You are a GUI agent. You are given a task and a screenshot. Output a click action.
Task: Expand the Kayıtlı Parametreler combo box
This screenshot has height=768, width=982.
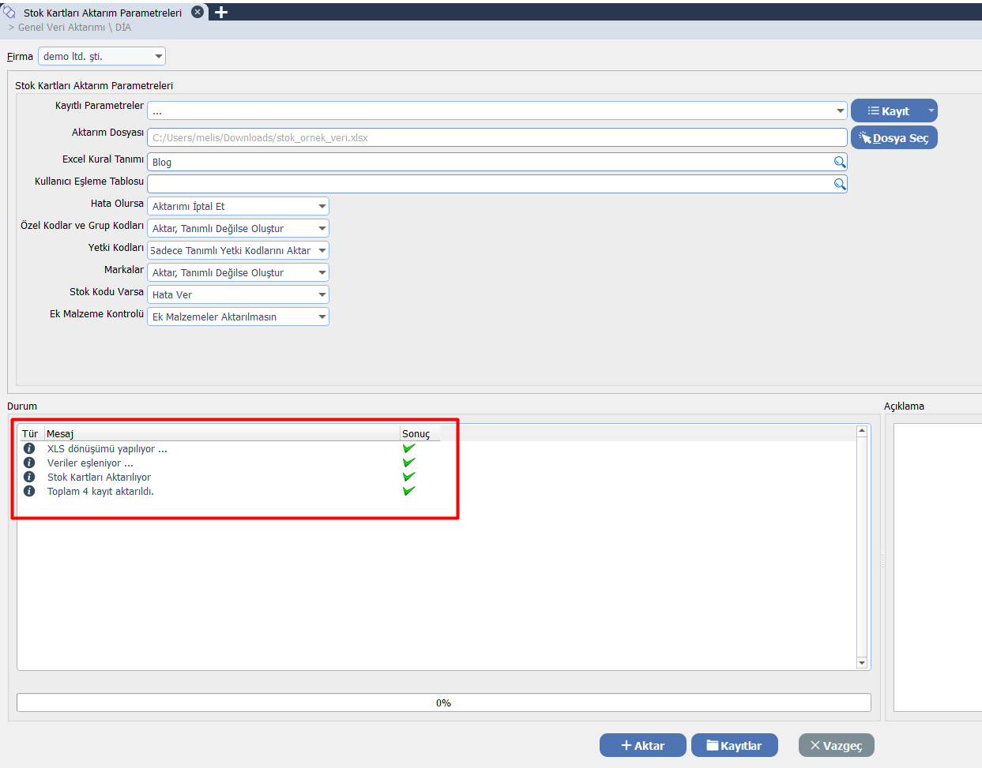[x=840, y=111]
